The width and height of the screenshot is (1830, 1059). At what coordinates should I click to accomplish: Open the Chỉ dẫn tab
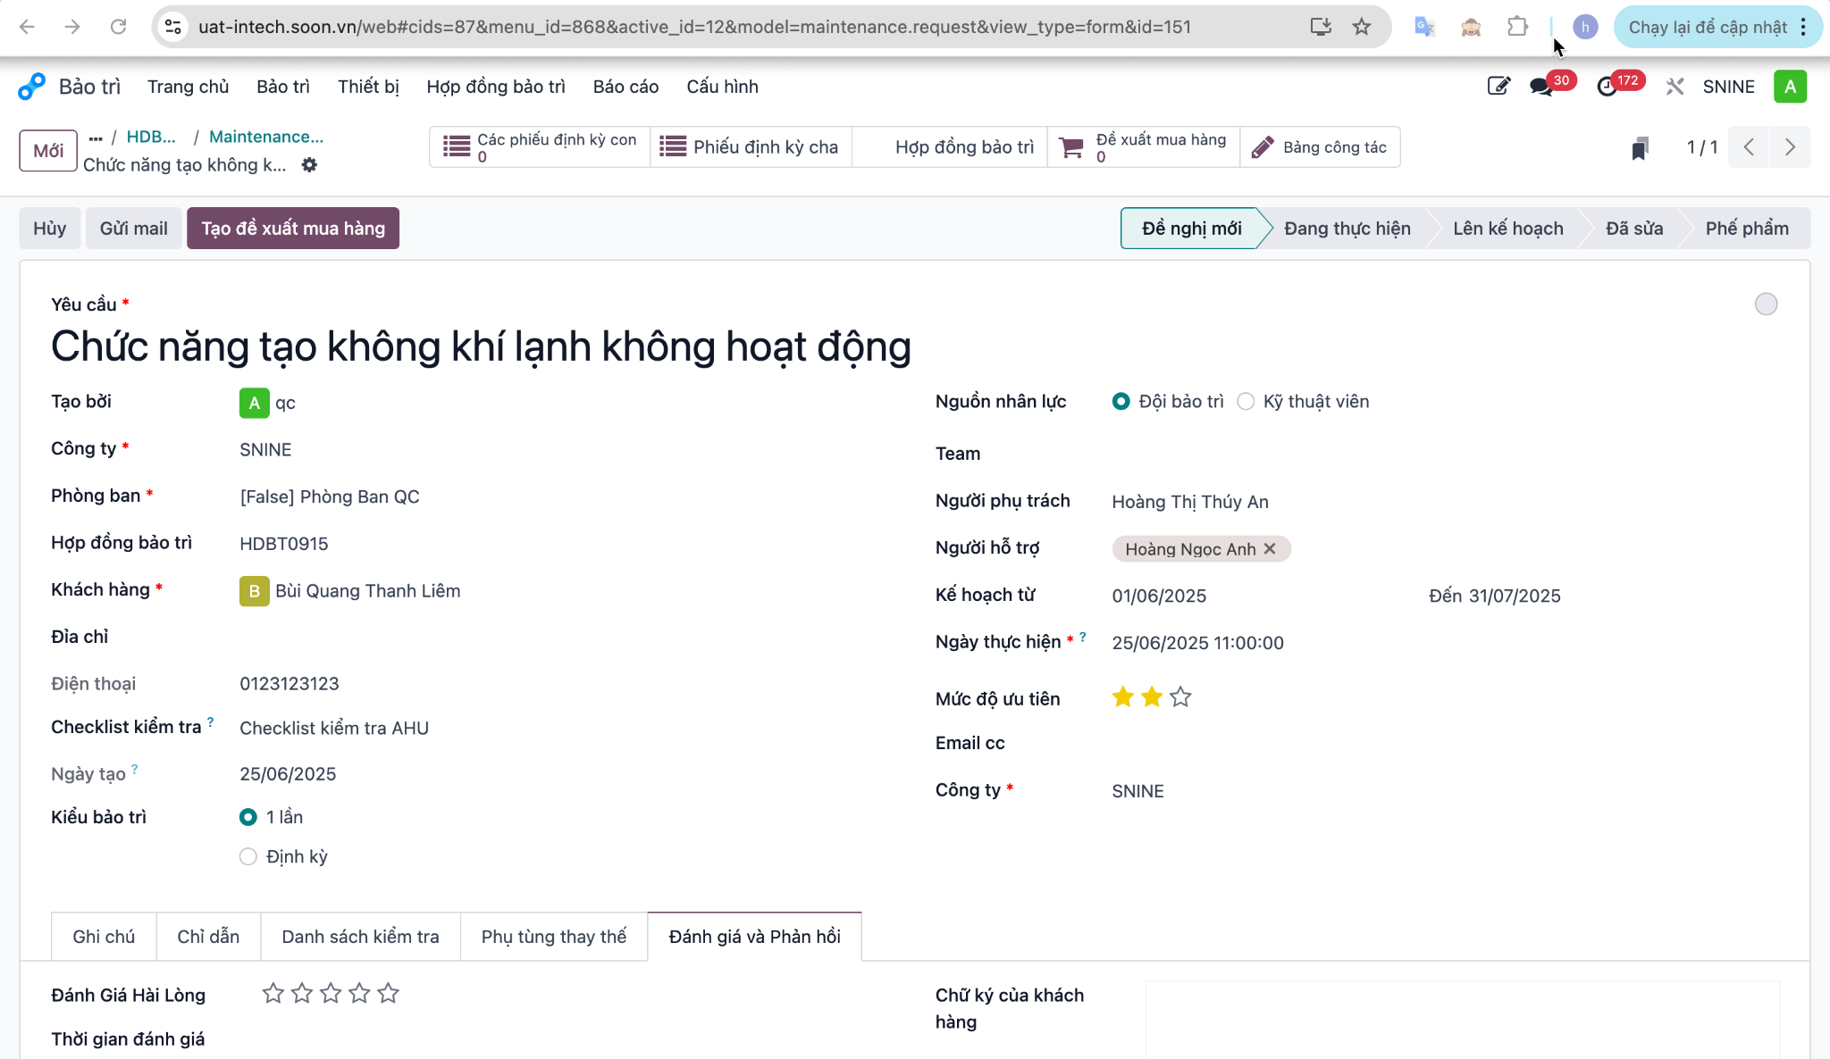click(208, 937)
